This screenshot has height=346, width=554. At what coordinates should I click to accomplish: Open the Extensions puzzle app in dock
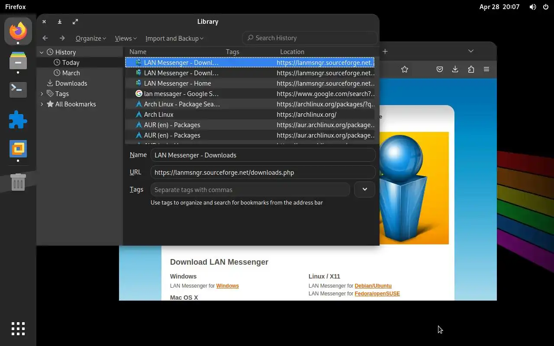point(18,119)
